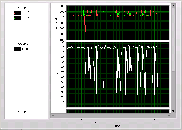Click the PT68 white plot icon

point(17,49)
